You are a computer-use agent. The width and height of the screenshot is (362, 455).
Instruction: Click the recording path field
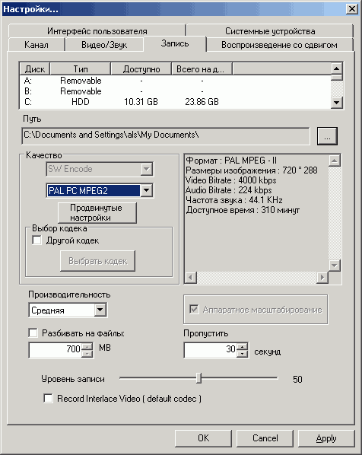(166, 135)
